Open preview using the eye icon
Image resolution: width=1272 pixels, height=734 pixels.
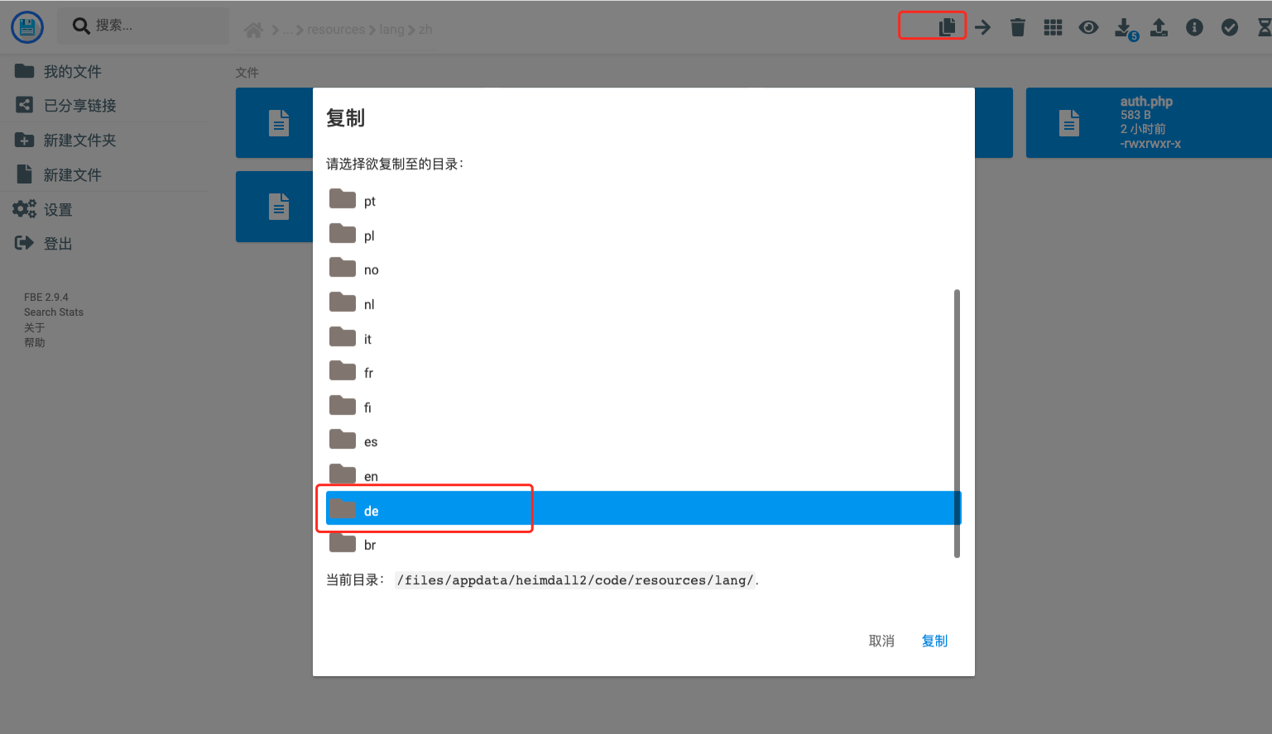pyautogui.click(x=1088, y=26)
